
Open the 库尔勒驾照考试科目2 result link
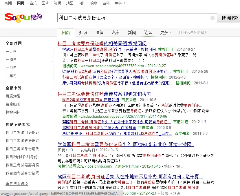tap(118, 83)
